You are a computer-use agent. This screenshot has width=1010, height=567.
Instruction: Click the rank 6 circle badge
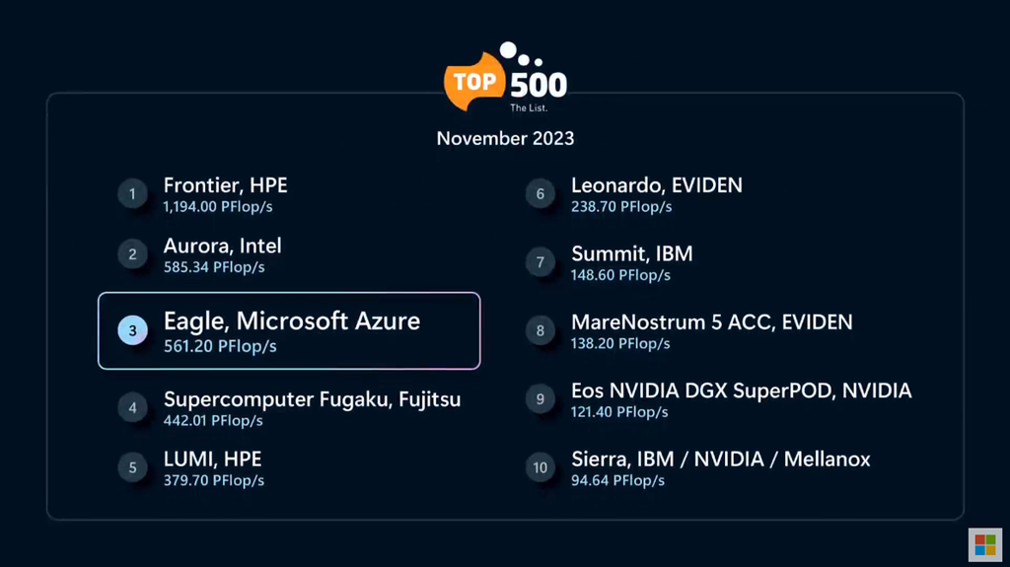pyautogui.click(x=541, y=193)
